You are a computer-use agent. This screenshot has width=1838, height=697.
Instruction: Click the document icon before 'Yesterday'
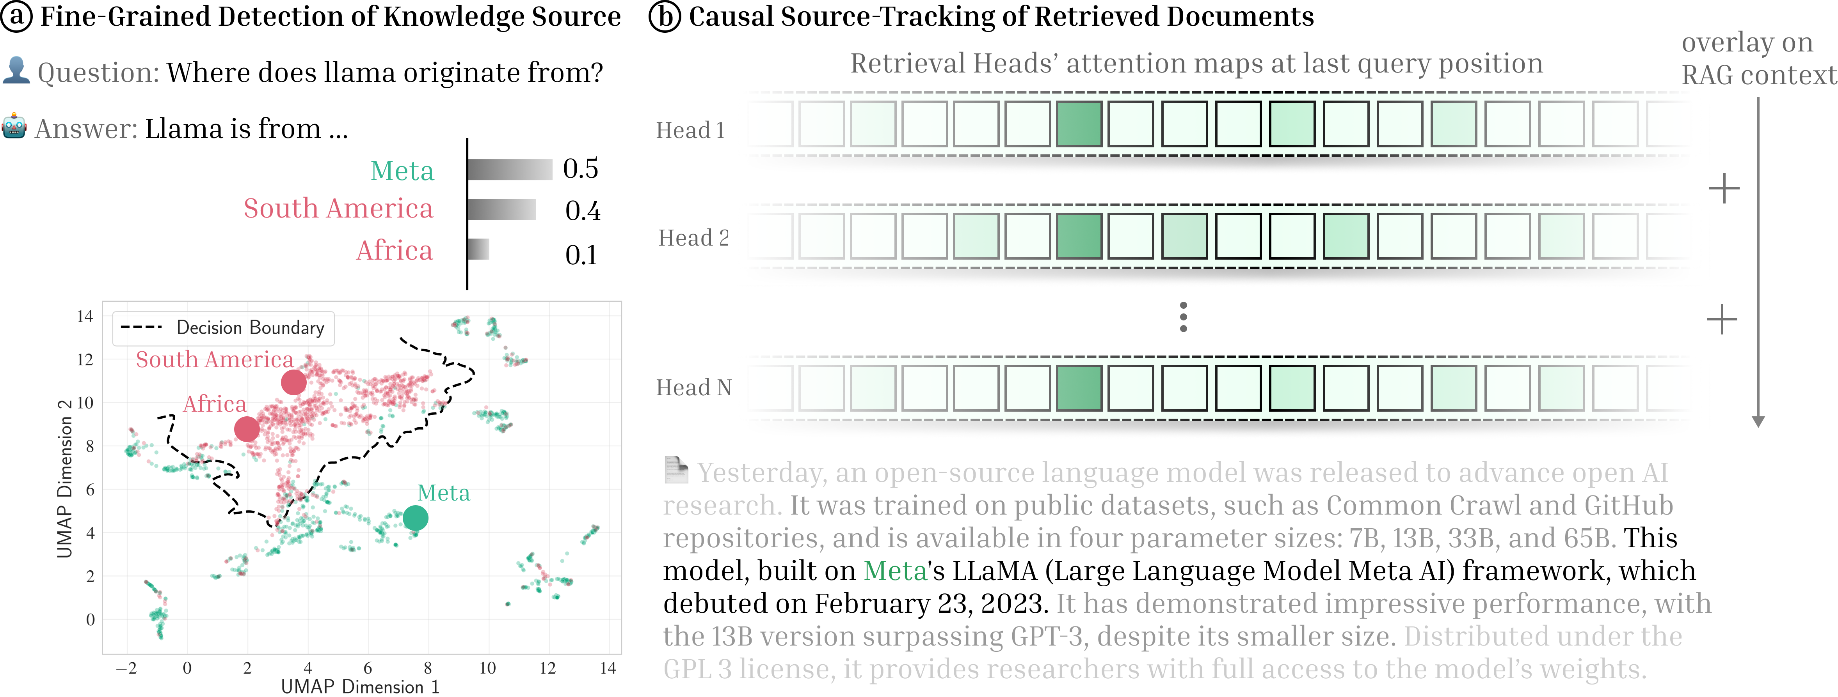point(675,470)
